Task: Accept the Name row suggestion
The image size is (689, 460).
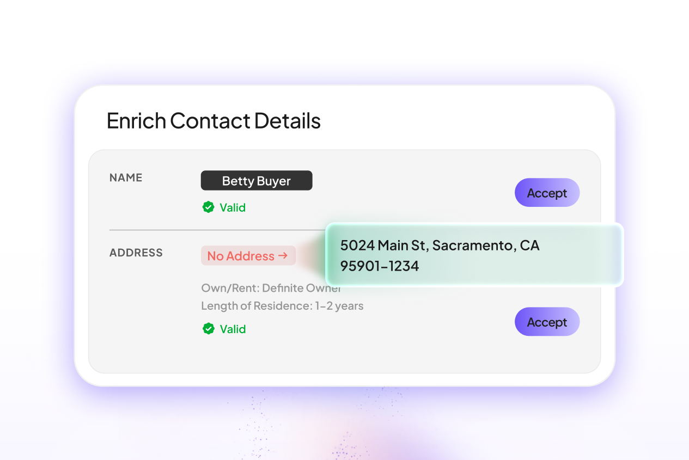Action: point(547,193)
